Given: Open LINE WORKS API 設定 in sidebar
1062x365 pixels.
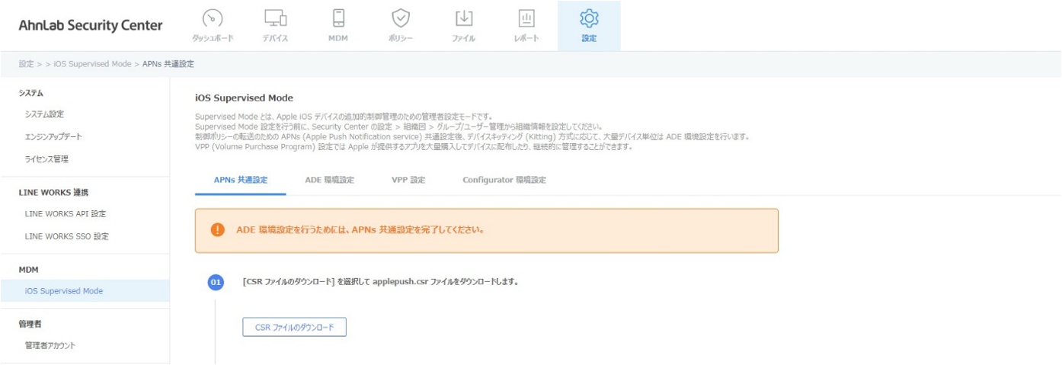Looking at the screenshot, I should coord(66,213).
